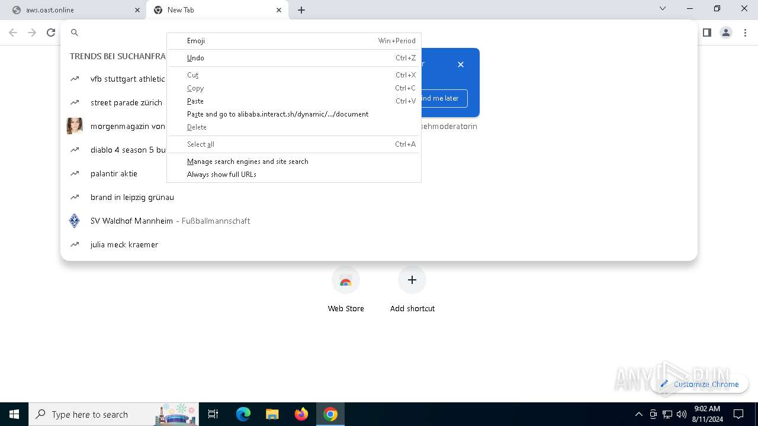Open a new tab with plus button

click(x=301, y=10)
